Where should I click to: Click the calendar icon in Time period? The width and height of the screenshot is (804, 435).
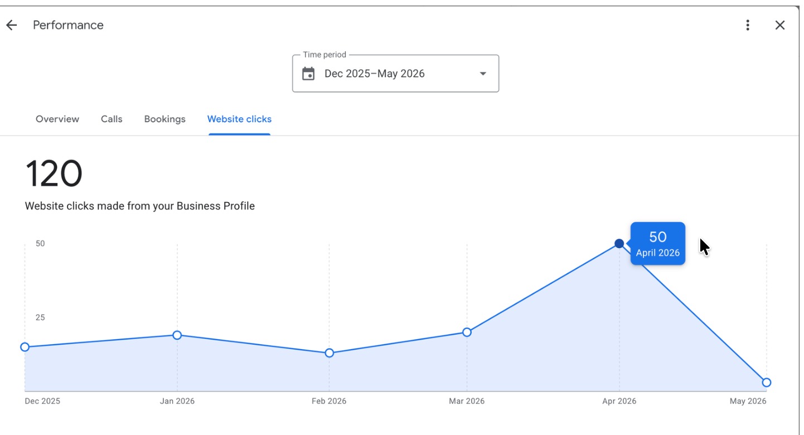pyautogui.click(x=308, y=74)
